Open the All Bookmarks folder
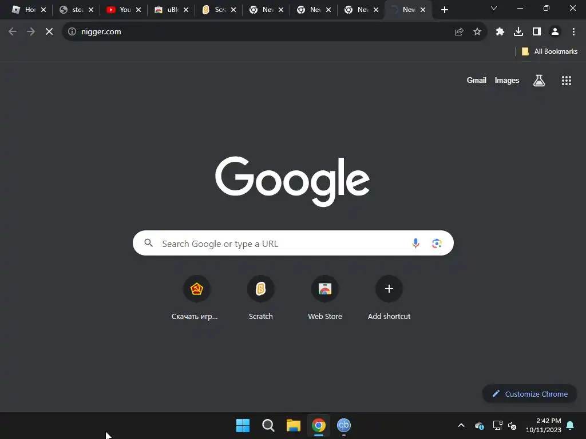The width and height of the screenshot is (586, 439). (549, 51)
